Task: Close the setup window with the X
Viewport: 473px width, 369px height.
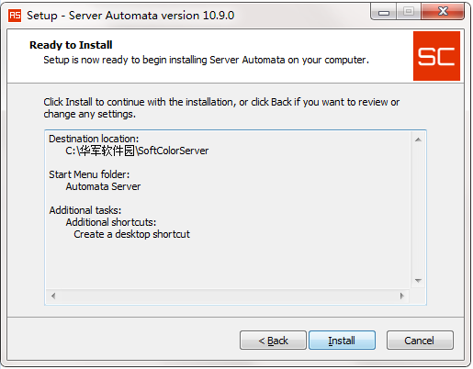Action: [x=443, y=12]
